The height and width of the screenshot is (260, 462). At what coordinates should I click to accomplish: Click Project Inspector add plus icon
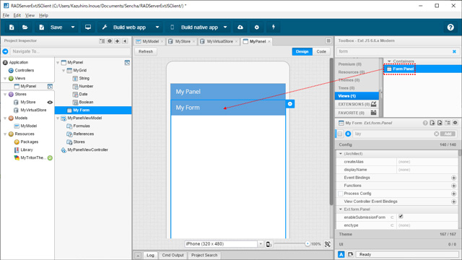(117, 41)
